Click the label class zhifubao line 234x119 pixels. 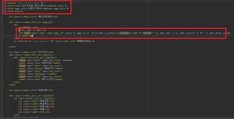(x=38, y=74)
